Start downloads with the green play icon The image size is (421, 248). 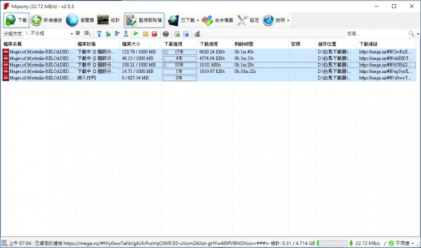[136, 33]
